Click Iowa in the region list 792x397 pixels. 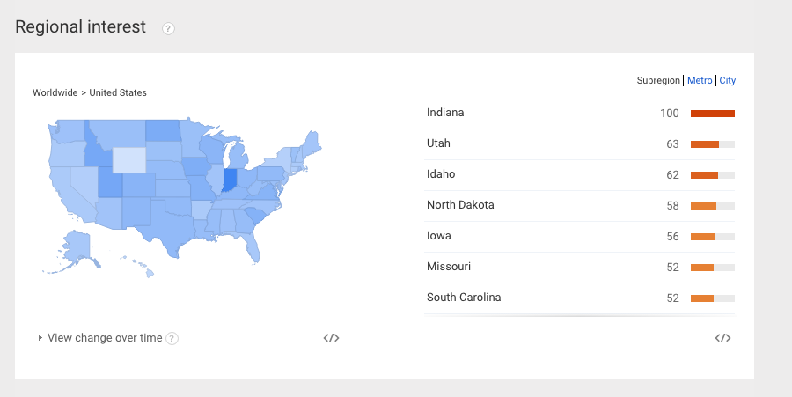580,237
